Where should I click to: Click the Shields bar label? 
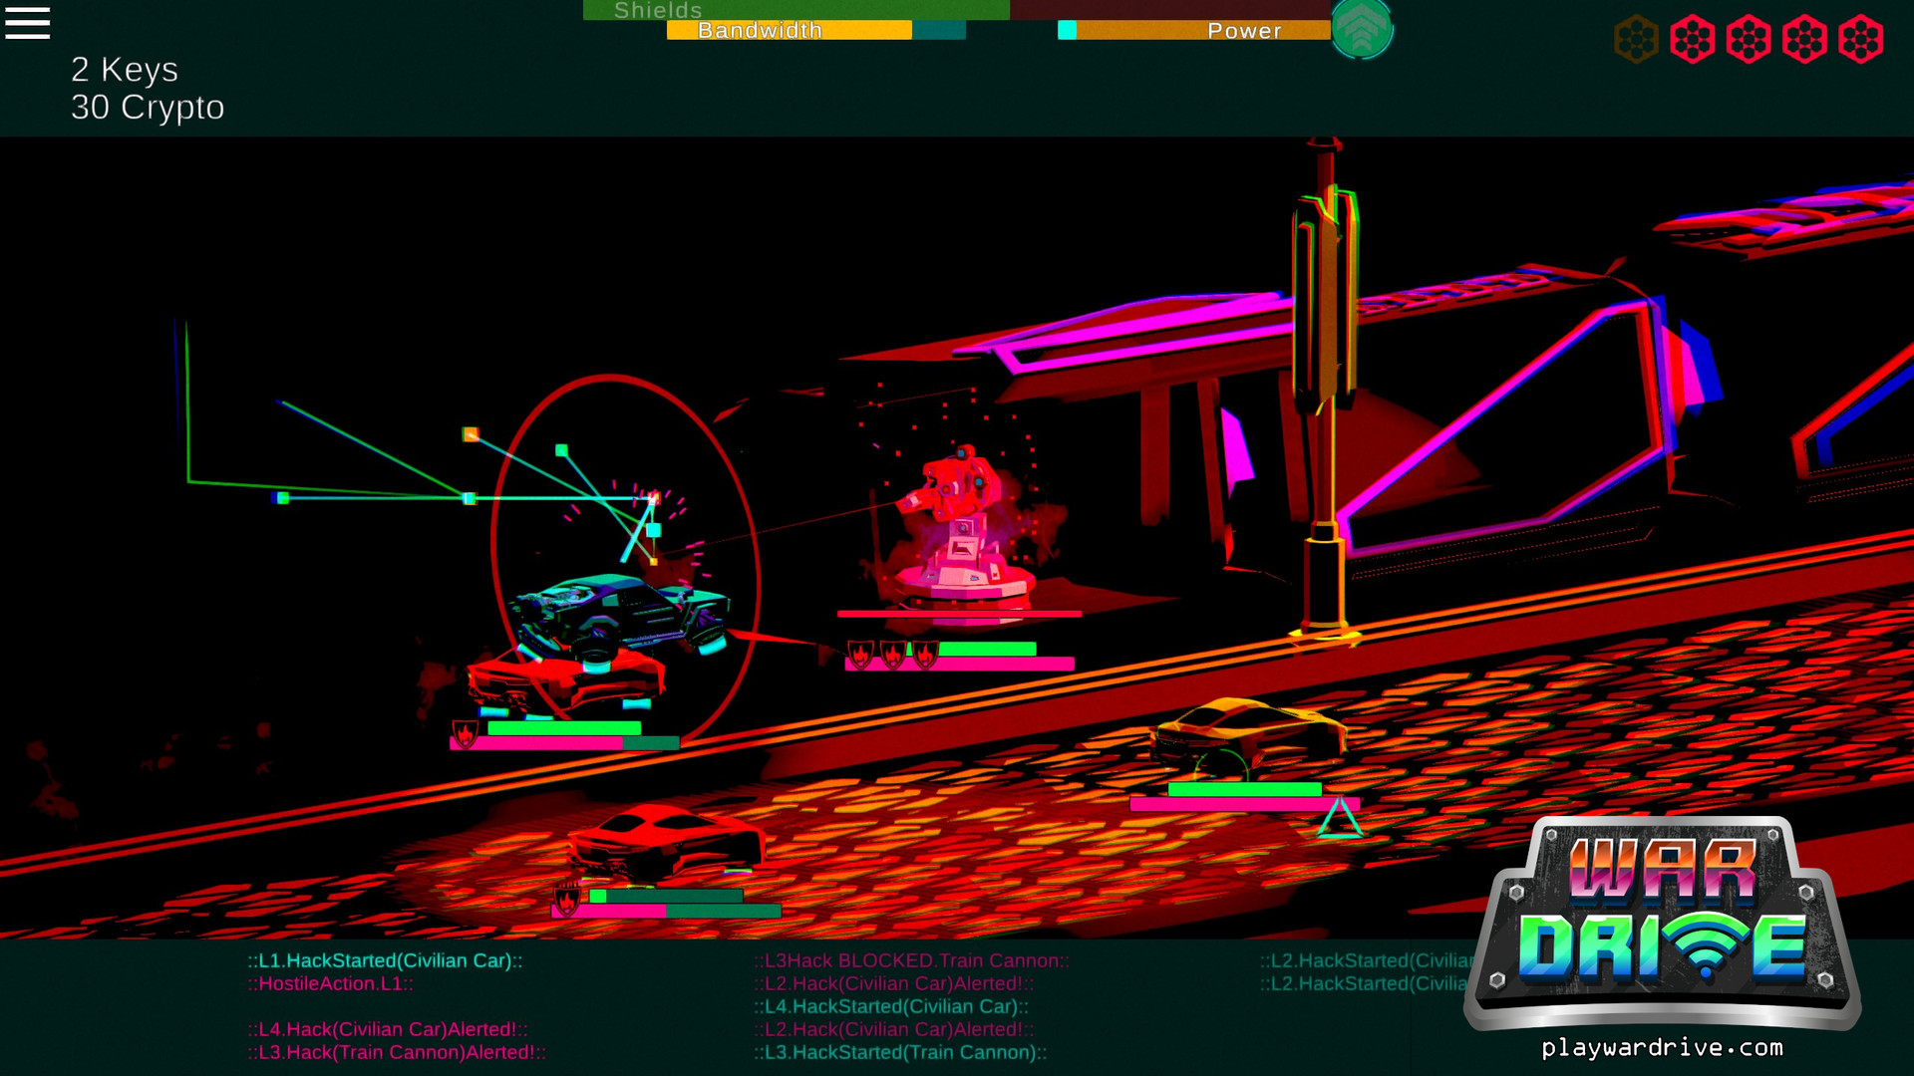pos(656,11)
